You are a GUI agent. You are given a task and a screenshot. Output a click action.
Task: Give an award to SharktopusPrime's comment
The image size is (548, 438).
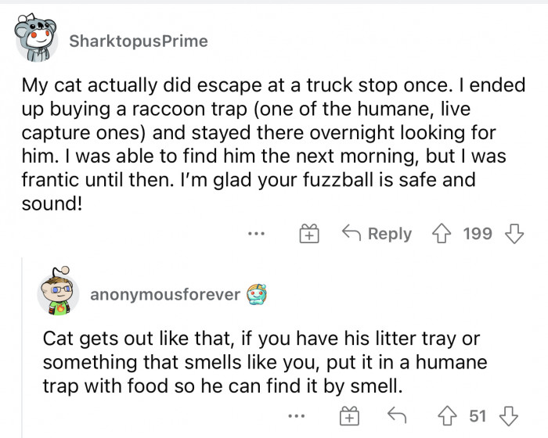click(311, 233)
